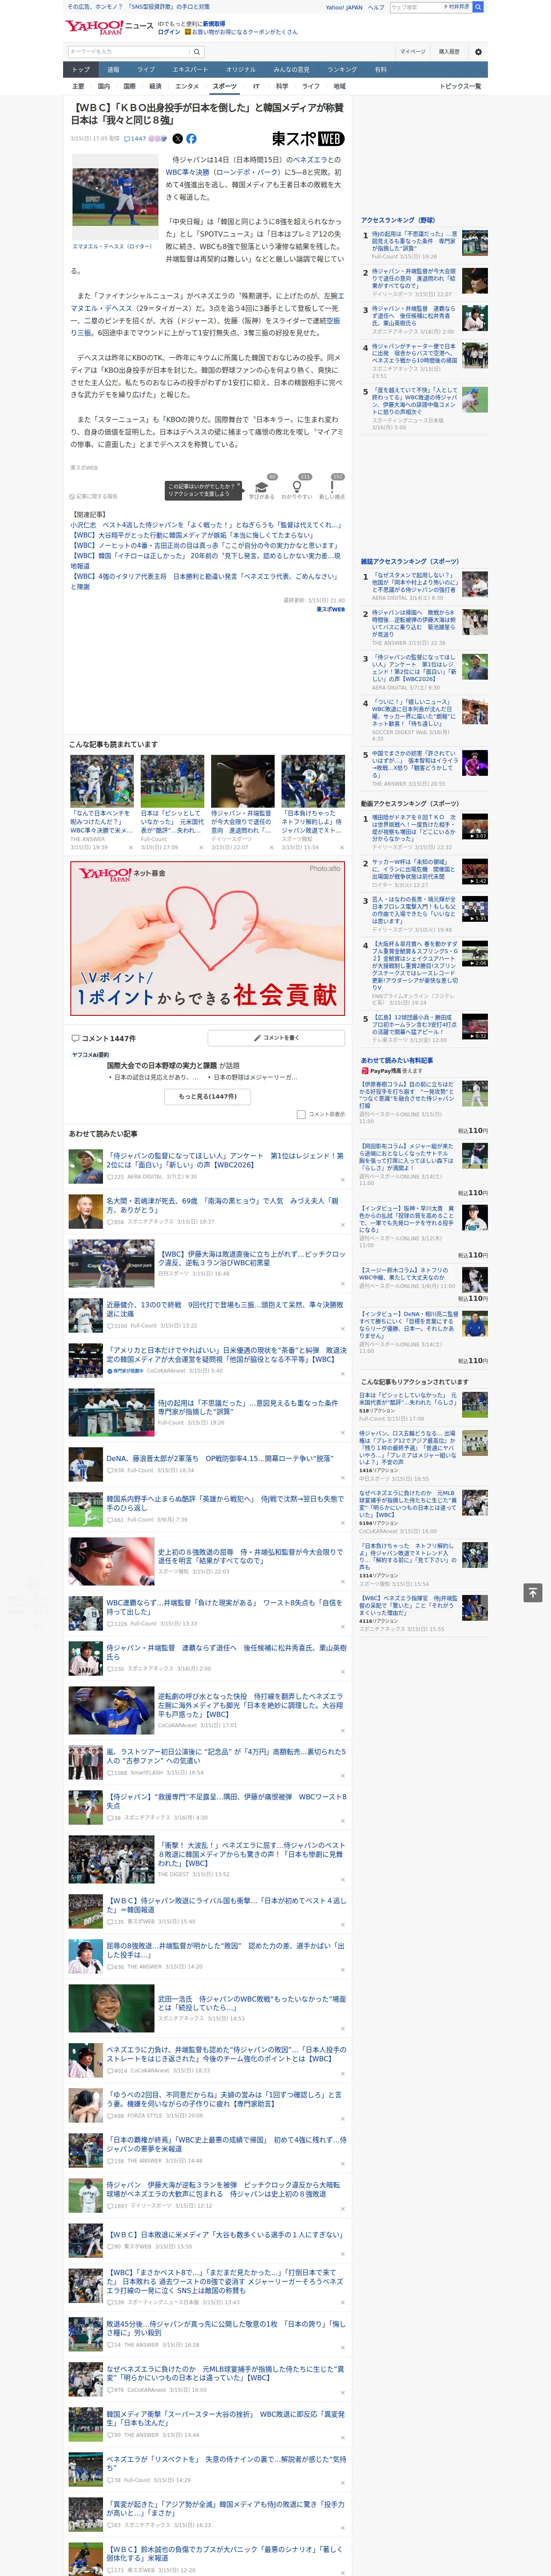Click the マイページ link
Screen dimensions: 551x2576
tap(412, 52)
